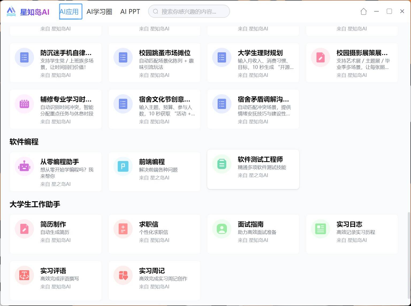This screenshot has height=306, width=411.
Task: Click the red heart-grid icon for 实习周记
Action: 123,275
